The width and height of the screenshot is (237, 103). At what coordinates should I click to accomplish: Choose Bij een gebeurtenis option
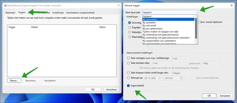click(168, 28)
